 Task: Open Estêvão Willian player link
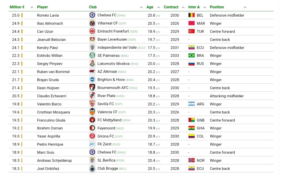(x=50, y=56)
